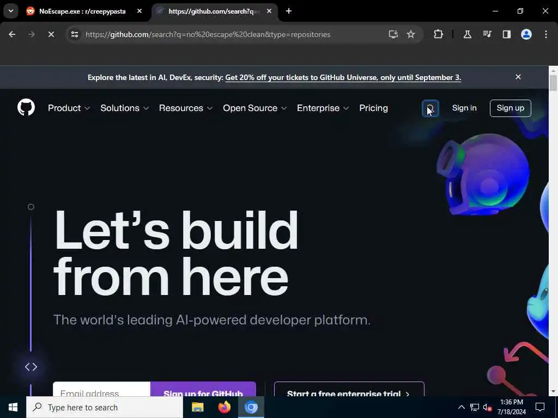This screenshot has height=418, width=558.
Task: Go back to previous page
Action: (12, 34)
